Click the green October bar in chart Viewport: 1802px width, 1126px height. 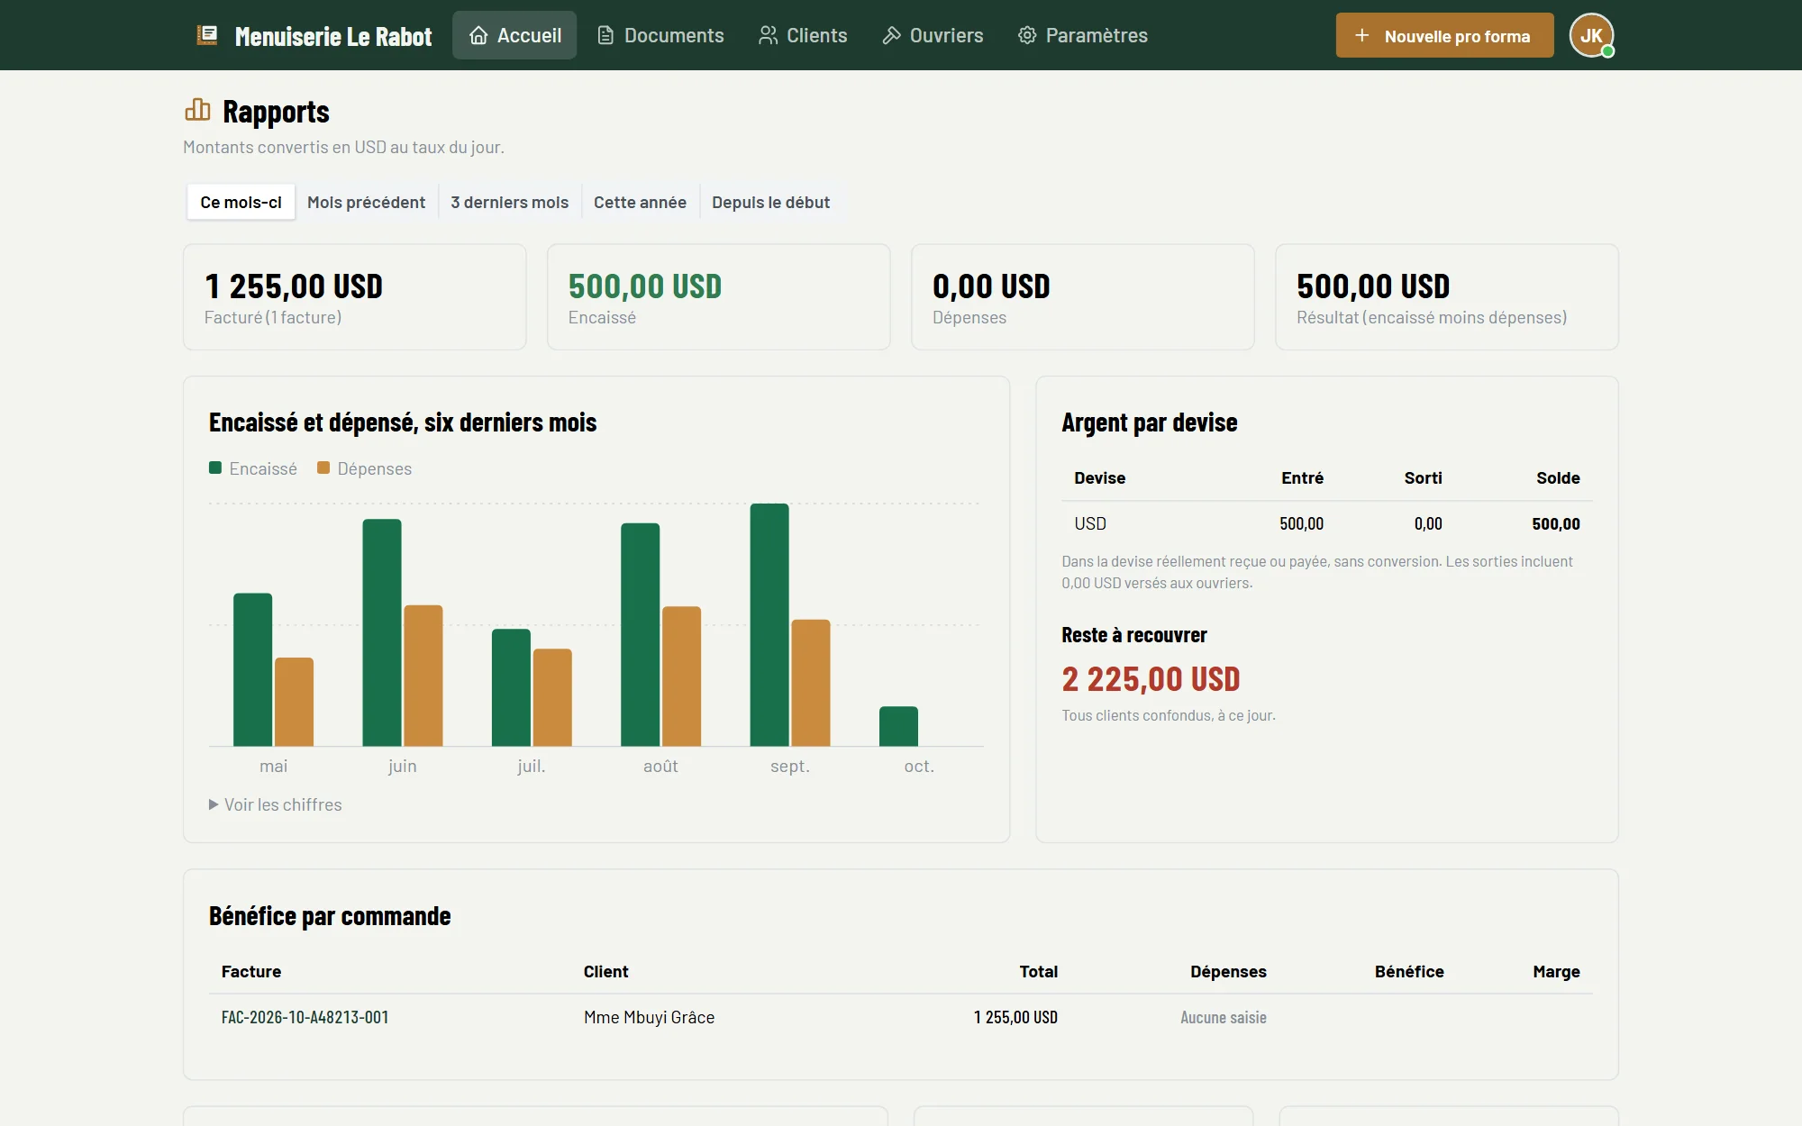pyautogui.click(x=898, y=726)
